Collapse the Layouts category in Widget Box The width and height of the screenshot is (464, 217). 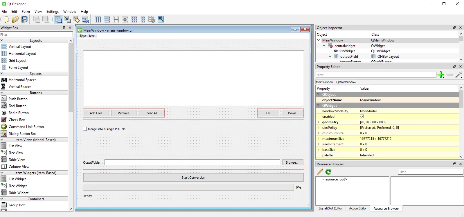(2, 41)
